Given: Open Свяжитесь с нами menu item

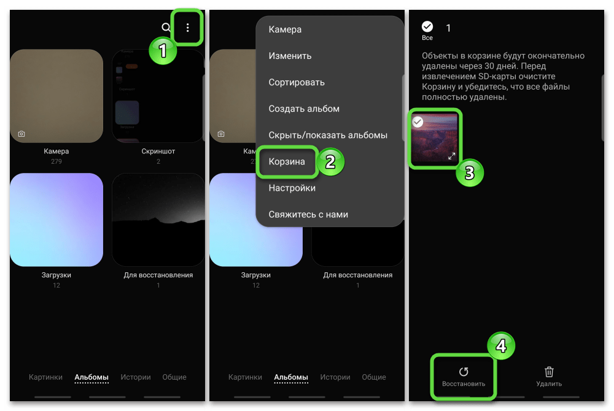Looking at the screenshot, I should (308, 215).
